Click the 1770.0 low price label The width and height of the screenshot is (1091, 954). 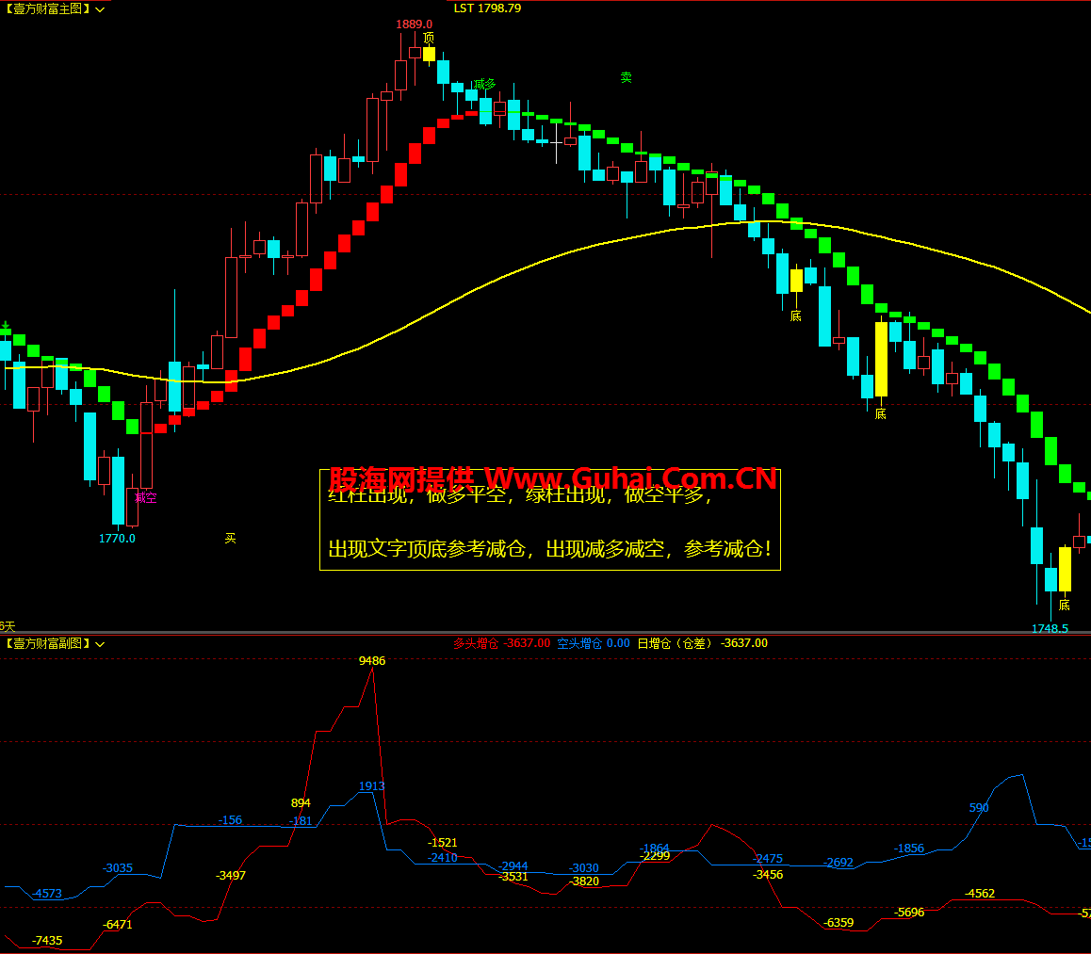[117, 539]
